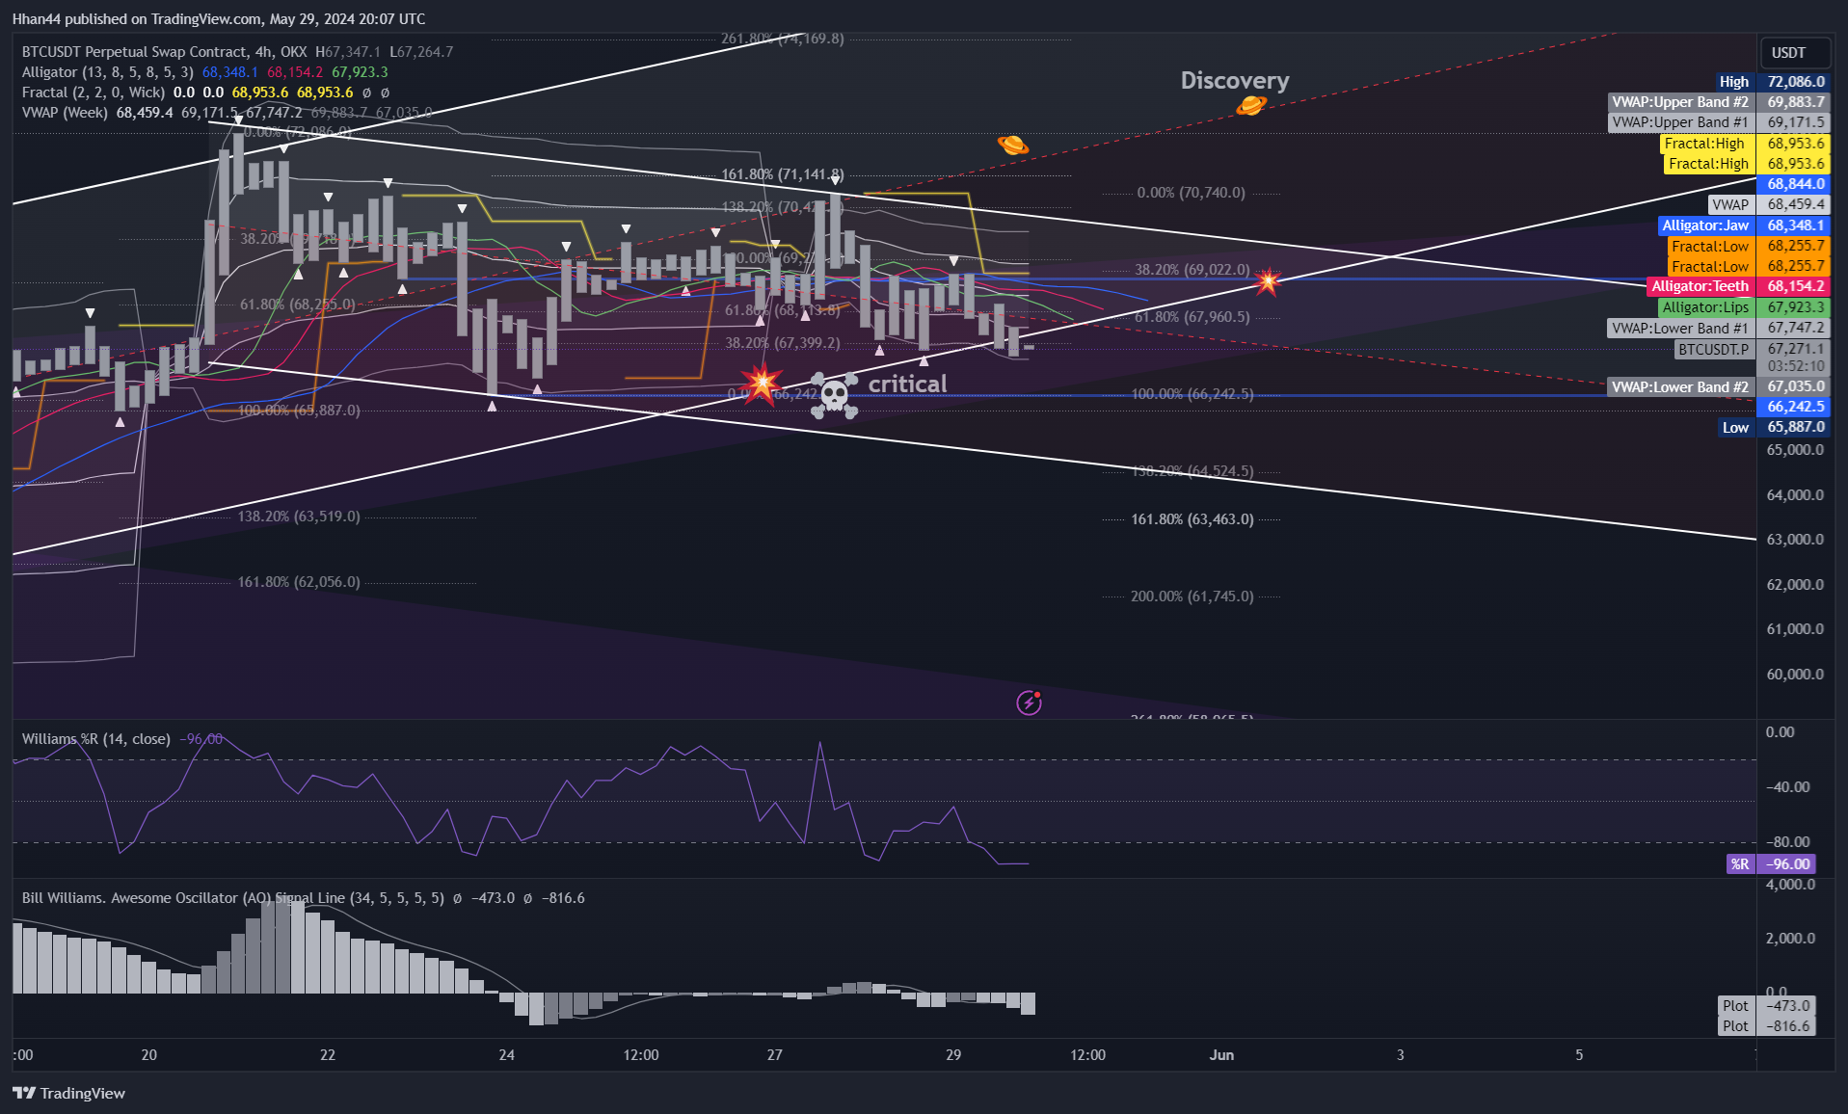This screenshot has width=1848, height=1114.
Task: Click the skull icon next to critical
Action: coord(834,395)
